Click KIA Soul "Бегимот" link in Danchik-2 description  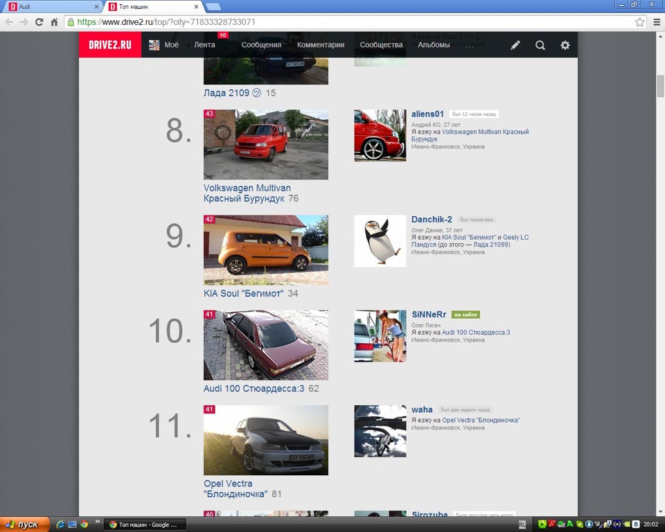(469, 237)
